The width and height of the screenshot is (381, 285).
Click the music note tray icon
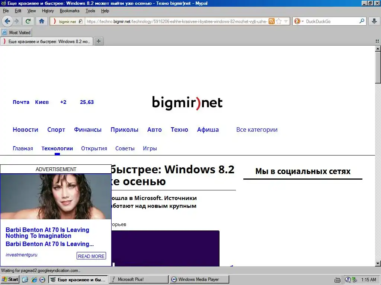[348, 280]
